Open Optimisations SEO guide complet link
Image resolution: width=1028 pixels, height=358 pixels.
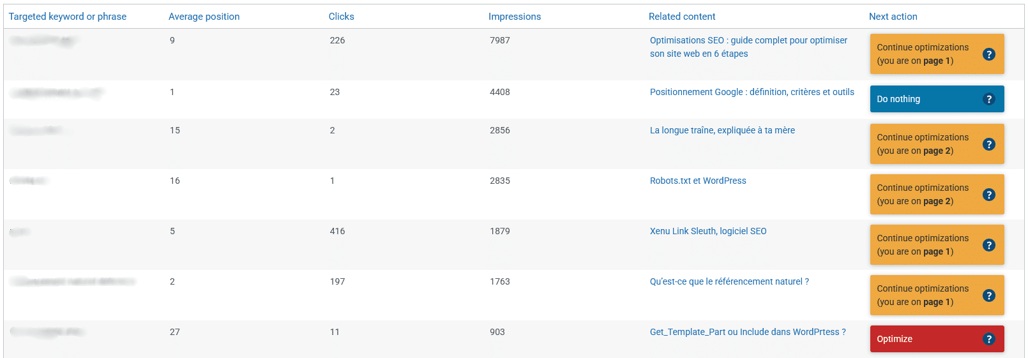tap(748, 47)
